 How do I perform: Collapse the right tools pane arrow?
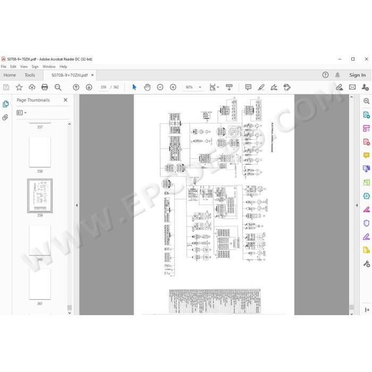click(357, 205)
